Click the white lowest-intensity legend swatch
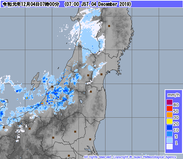The width and height of the screenshot is (183, 159). point(169,146)
